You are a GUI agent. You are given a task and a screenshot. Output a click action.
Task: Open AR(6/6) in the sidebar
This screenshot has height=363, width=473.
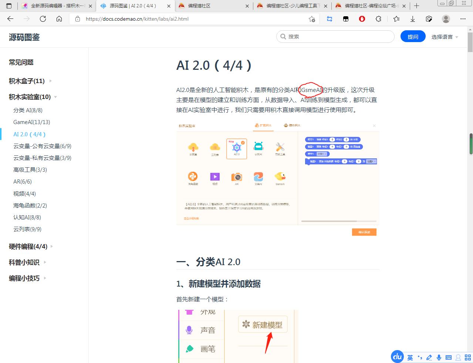(23, 181)
